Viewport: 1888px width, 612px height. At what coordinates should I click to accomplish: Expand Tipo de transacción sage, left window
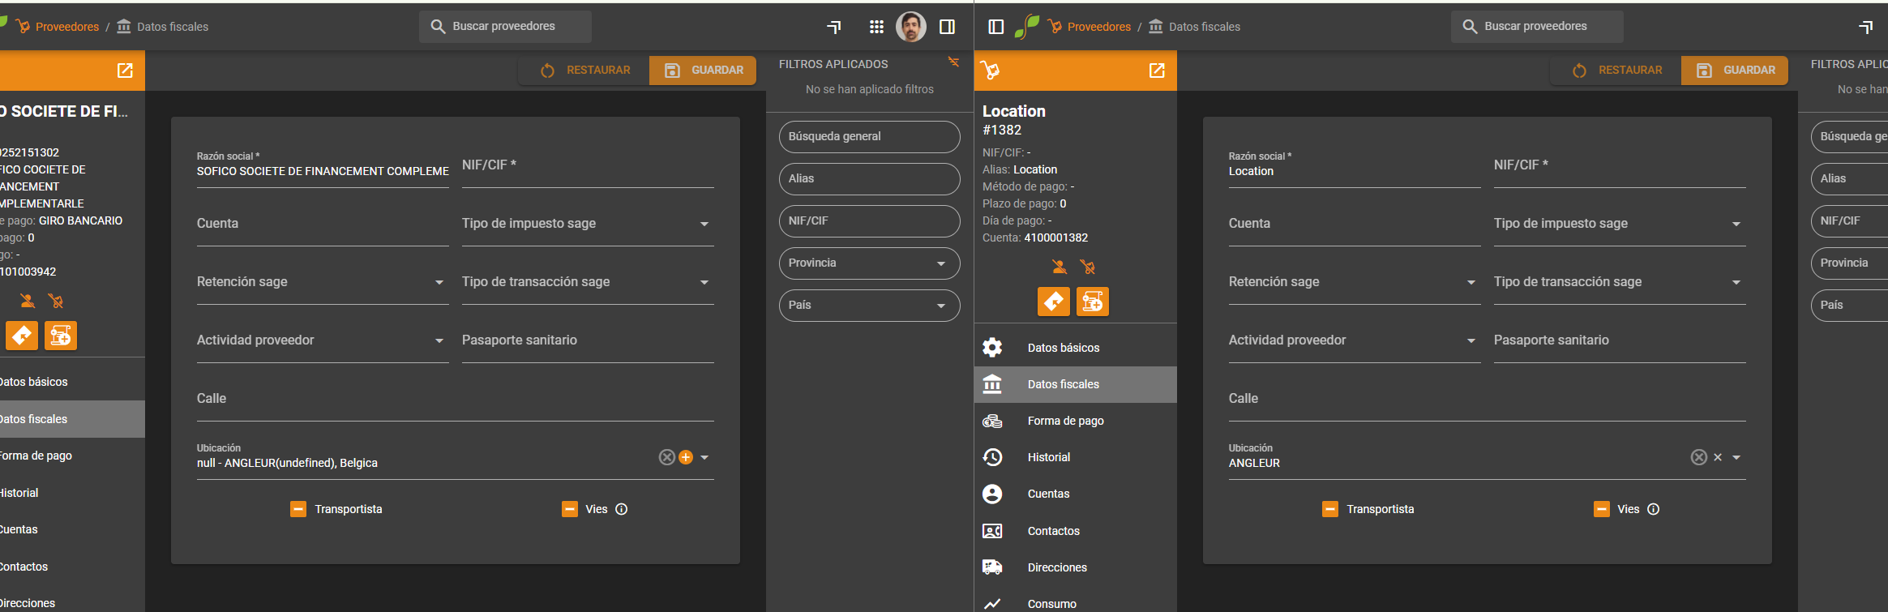coord(704,282)
